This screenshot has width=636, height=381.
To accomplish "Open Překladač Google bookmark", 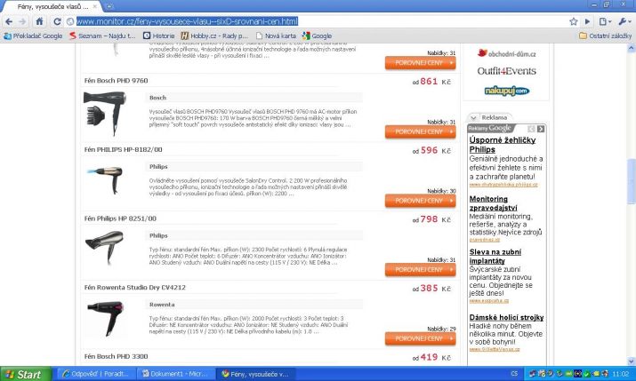I will coord(33,36).
